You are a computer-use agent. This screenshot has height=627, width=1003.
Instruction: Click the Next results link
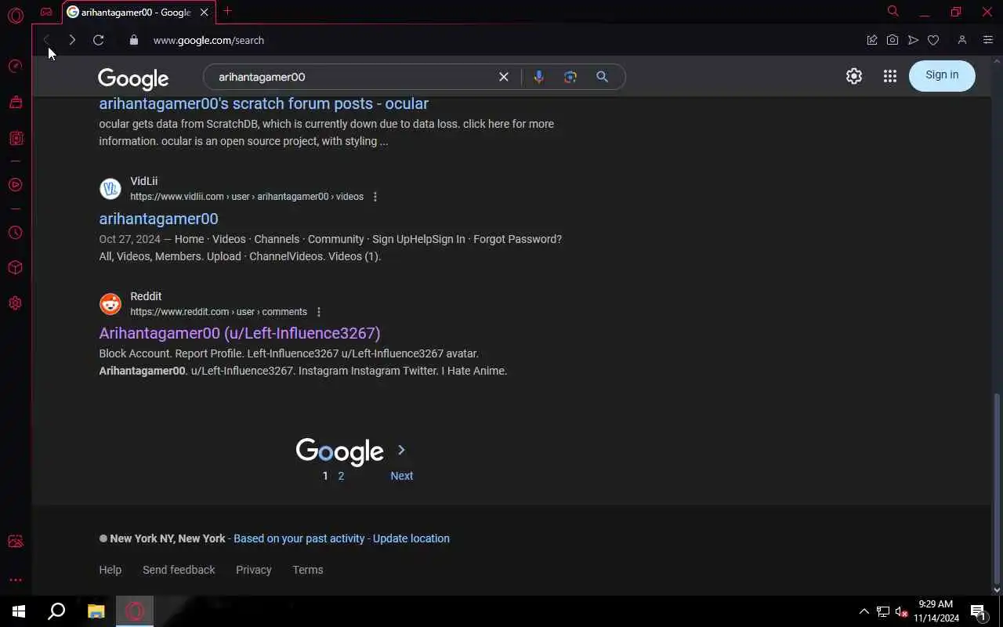click(402, 476)
